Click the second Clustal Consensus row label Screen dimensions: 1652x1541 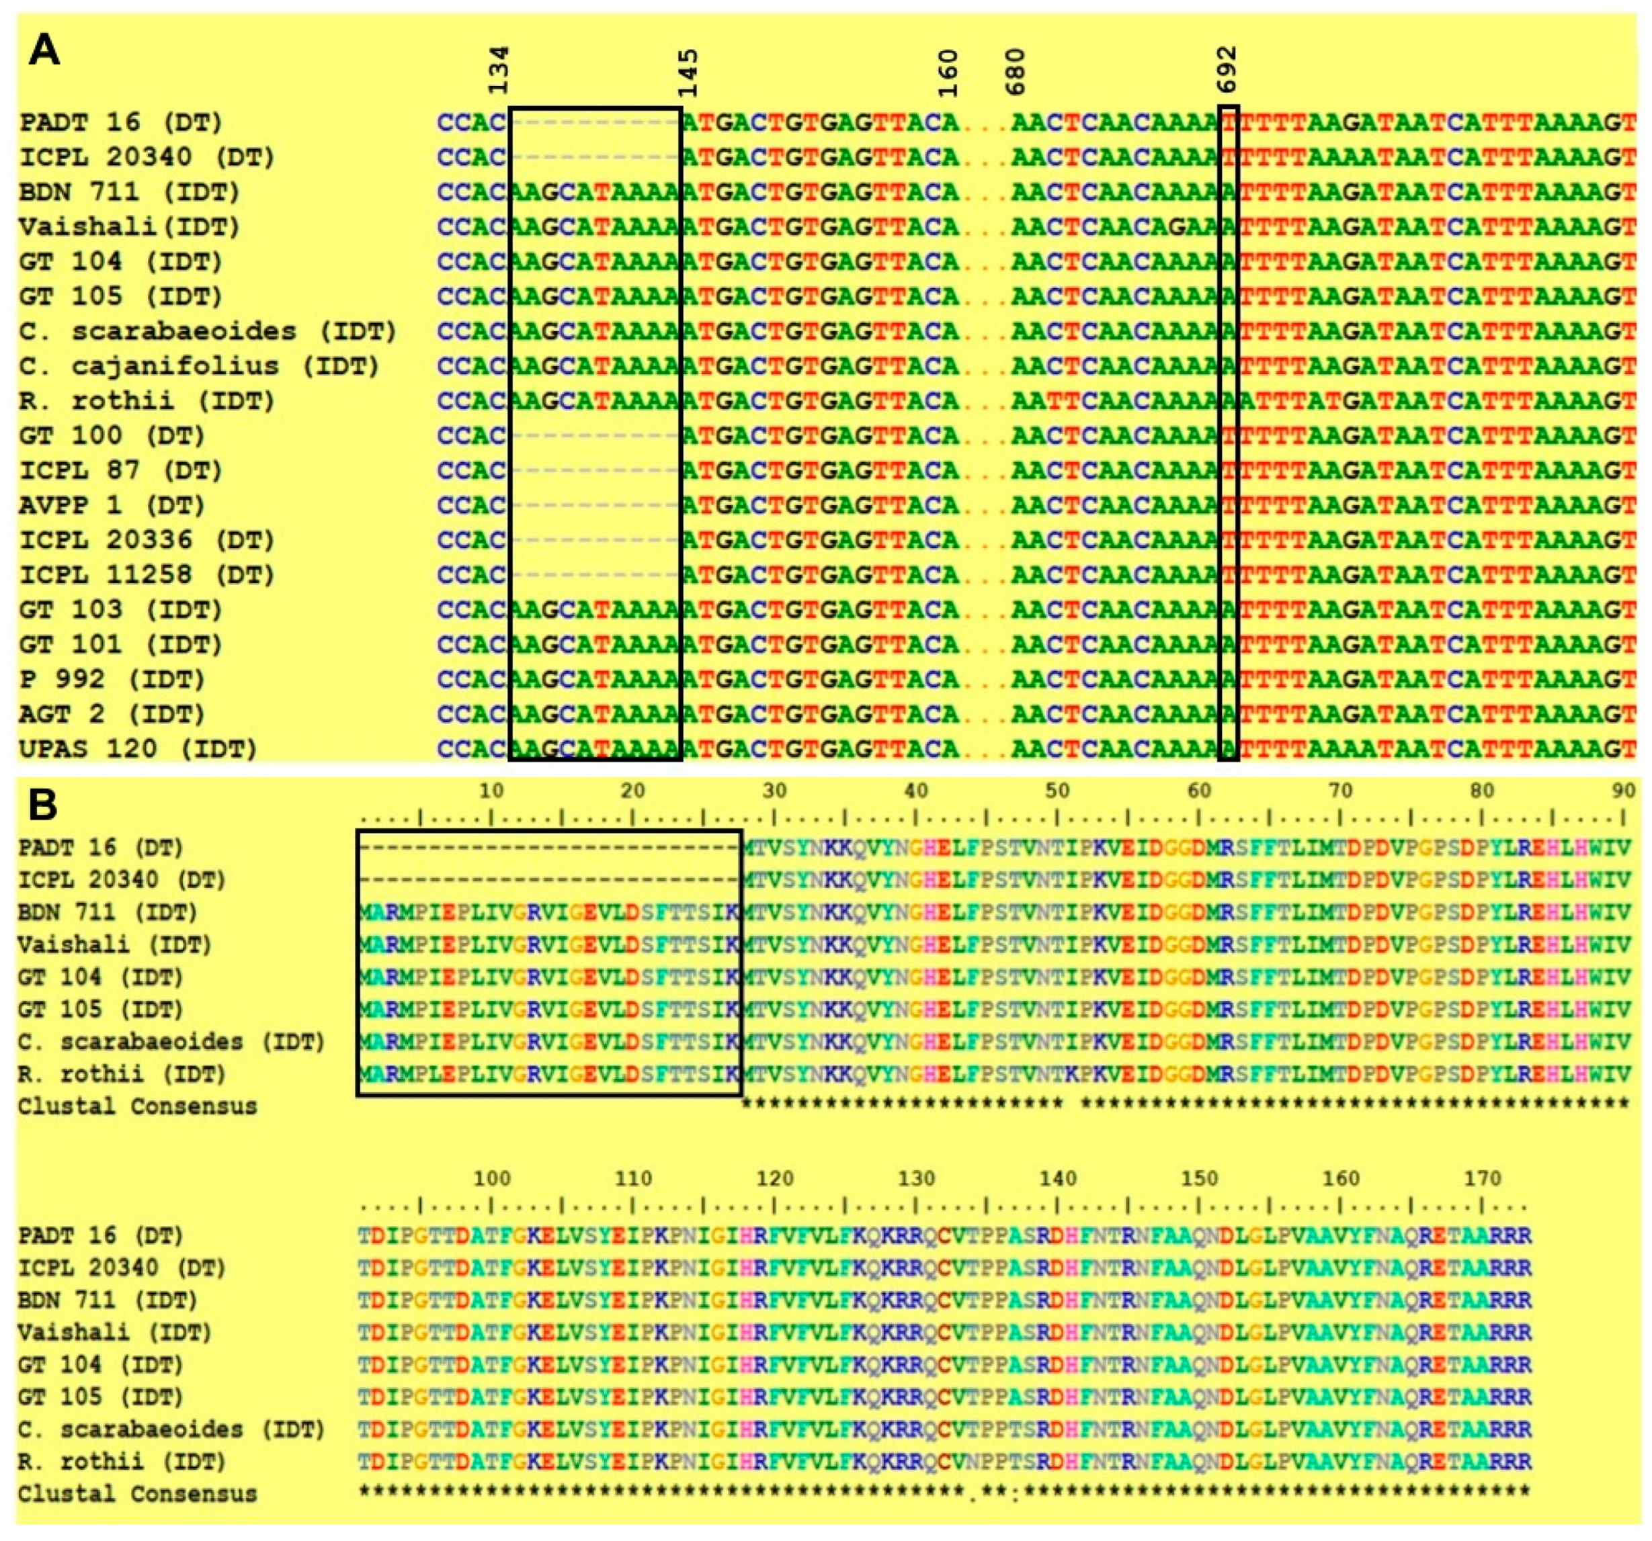[x=138, y=1495]
